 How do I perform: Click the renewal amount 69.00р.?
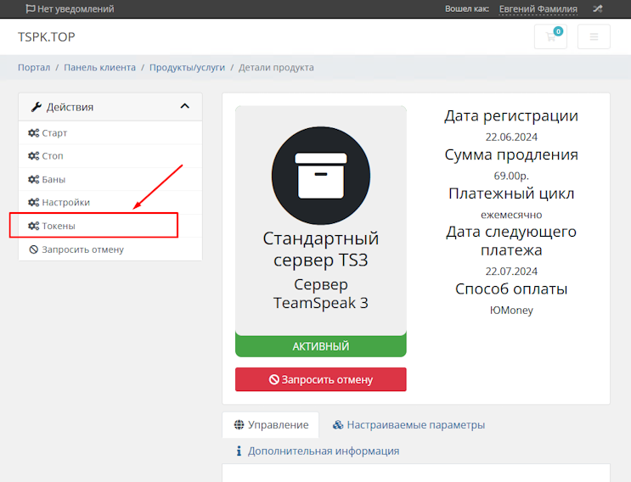(511, 176)
